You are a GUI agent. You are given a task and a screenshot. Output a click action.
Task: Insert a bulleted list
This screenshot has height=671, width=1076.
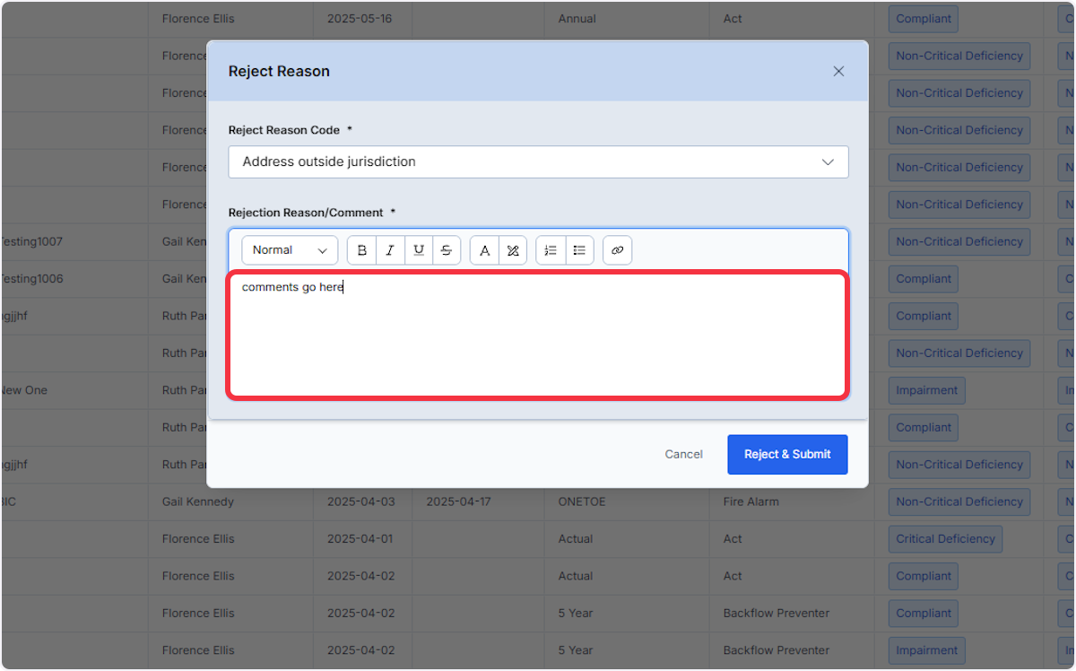tap(579, 251)
